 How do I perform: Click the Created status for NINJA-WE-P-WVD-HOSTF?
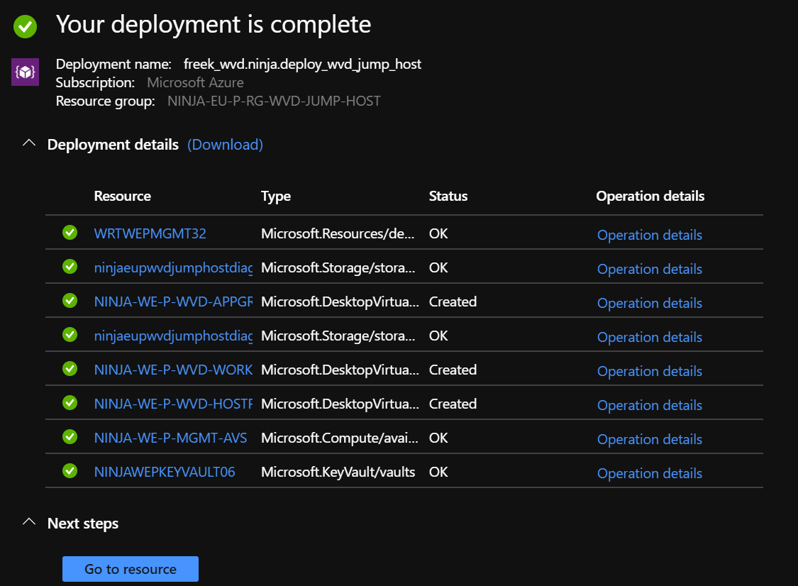[453, 404]
